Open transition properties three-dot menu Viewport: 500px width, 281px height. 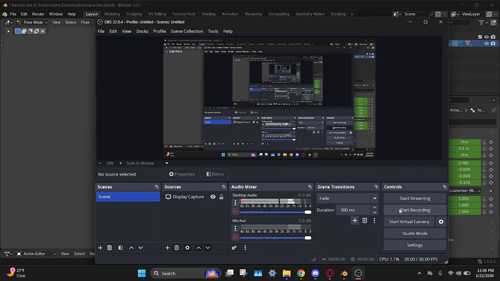(374, 220)
